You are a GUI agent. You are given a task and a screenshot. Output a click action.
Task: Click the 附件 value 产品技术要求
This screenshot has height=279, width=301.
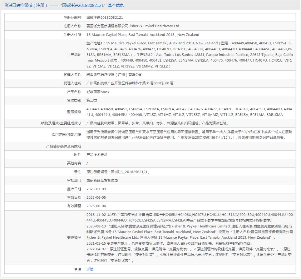click(97, 155)
